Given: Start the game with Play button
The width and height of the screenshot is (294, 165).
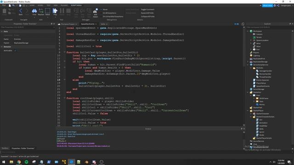Looking at the screenshot, I should tap(55, 11).
